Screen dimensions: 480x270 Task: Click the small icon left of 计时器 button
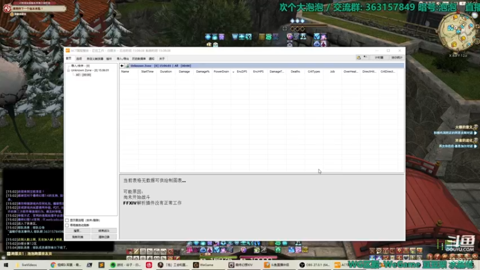point(365,57)
